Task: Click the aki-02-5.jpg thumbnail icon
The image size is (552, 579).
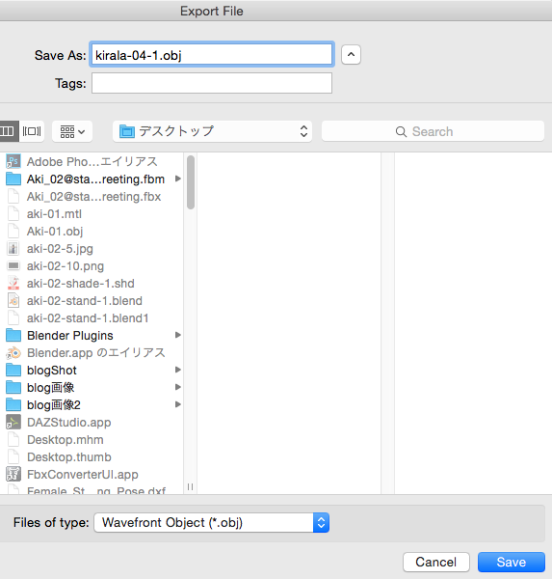Action: point(13,249)
